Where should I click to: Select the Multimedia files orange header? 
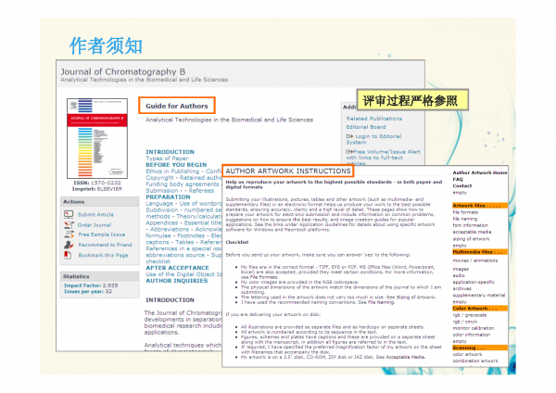pyautogui.click(x=480, y=252)
